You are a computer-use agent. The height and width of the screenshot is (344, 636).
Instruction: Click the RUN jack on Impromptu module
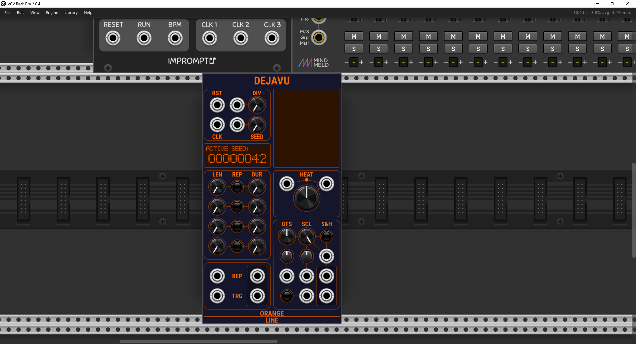coord(144,38)
